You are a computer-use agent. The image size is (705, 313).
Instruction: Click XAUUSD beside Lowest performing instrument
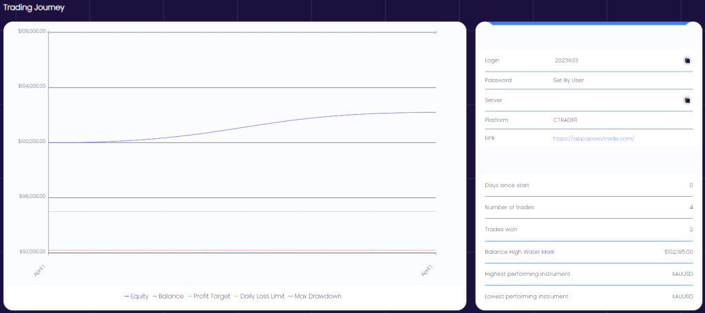[682, 296]
